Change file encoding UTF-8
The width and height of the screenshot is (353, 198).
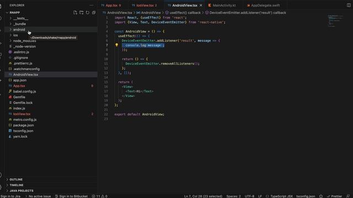[249, 196]
